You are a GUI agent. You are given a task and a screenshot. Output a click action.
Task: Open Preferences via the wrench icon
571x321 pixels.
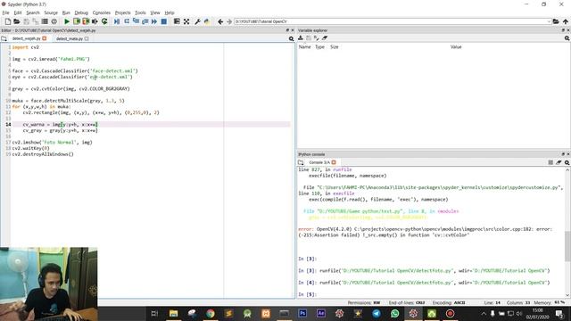(x=197, y=21)
